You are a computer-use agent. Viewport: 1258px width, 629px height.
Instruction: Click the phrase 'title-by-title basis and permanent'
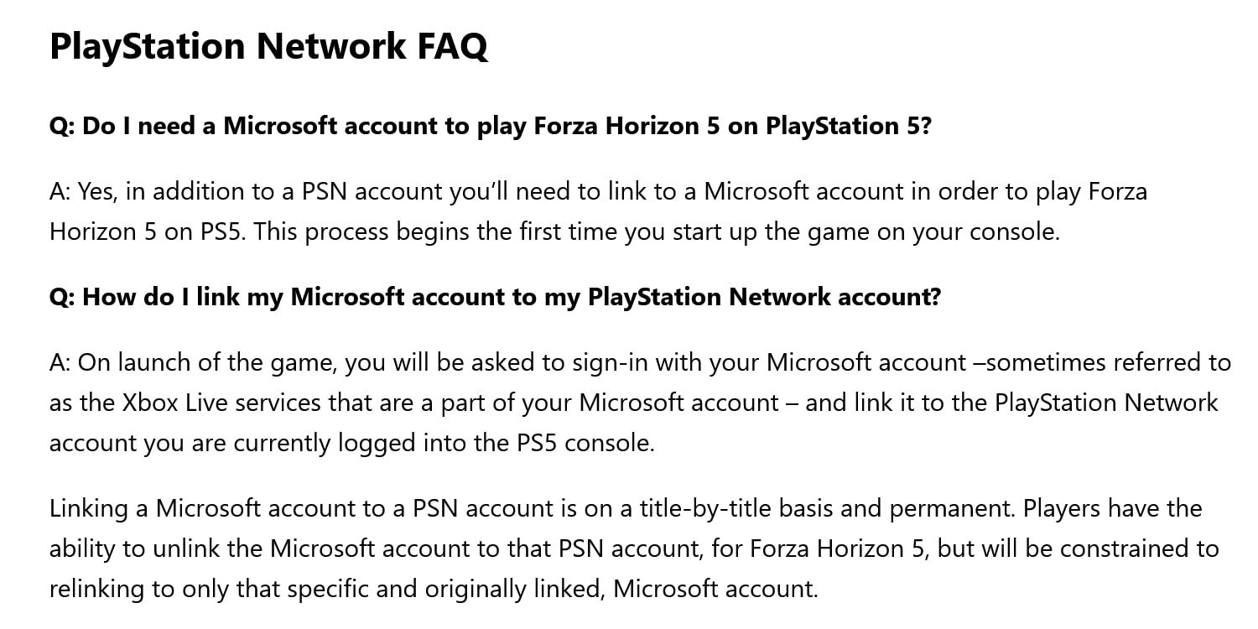tap(761, 509)
